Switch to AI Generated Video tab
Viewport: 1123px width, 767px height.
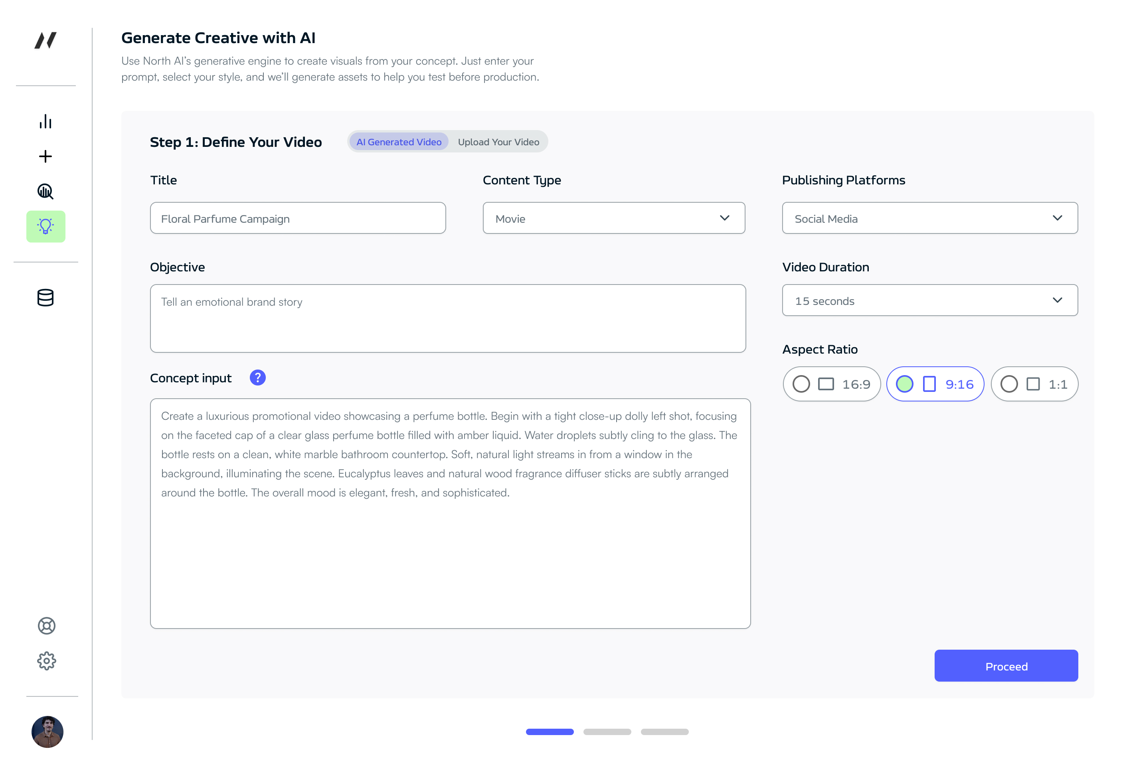(x=399, y=142)
